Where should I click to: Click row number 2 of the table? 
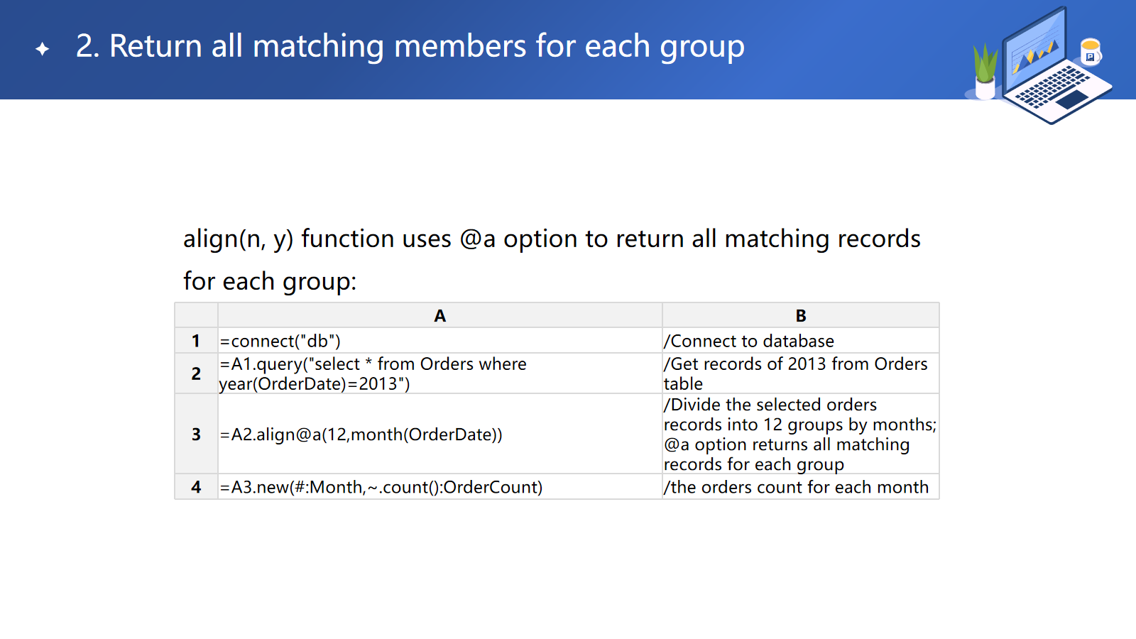(x=196, y=373)
